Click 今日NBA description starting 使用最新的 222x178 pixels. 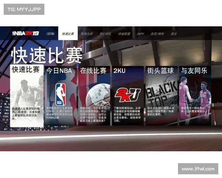point(59,113)
